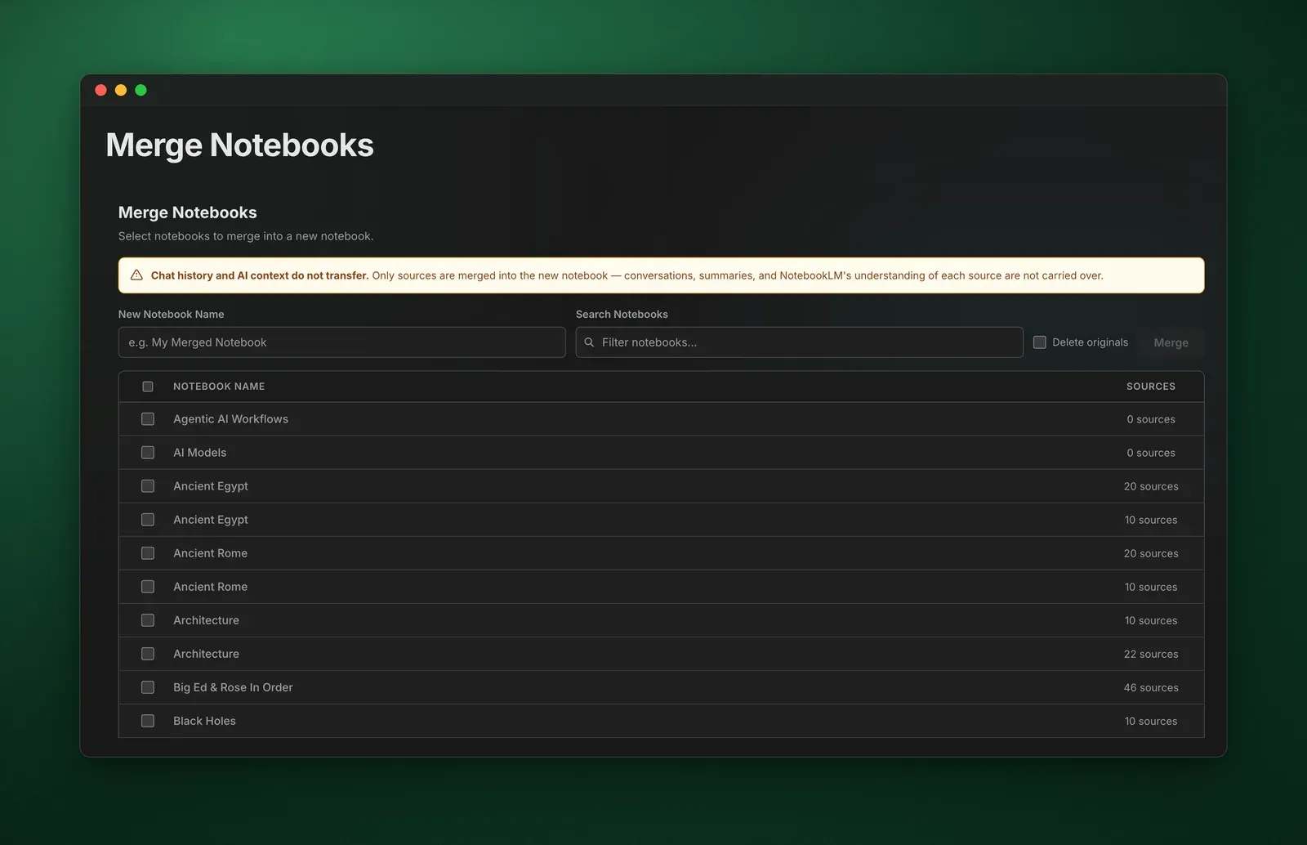Click the Agentic AI Workflows notebook name
The height and width of the screenshot is (845, 1307).
(x=230, y=419)
